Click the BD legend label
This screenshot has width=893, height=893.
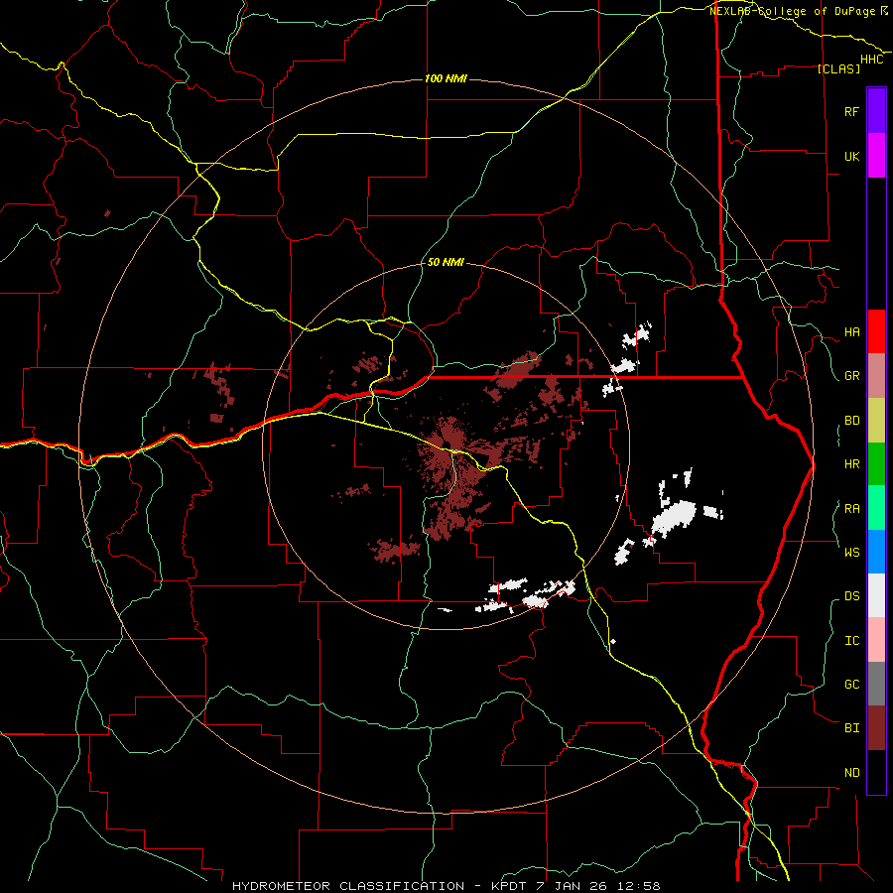(x=851, y=421)
